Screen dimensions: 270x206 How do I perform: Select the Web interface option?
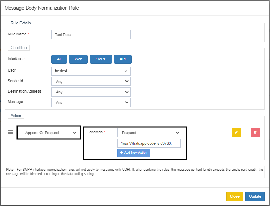pos(79,59)
